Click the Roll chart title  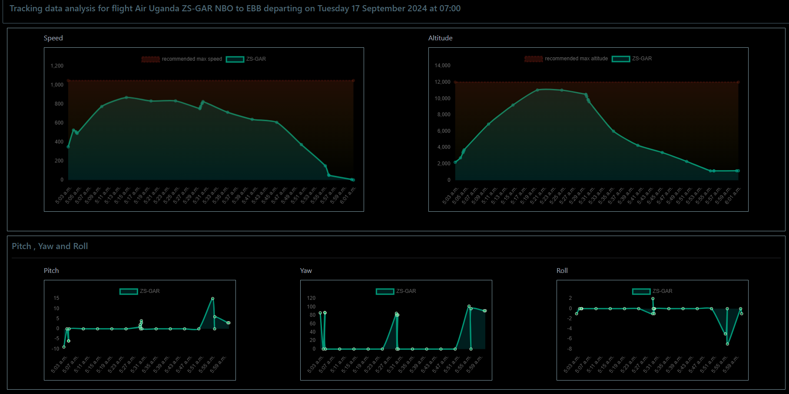(562, 271)
